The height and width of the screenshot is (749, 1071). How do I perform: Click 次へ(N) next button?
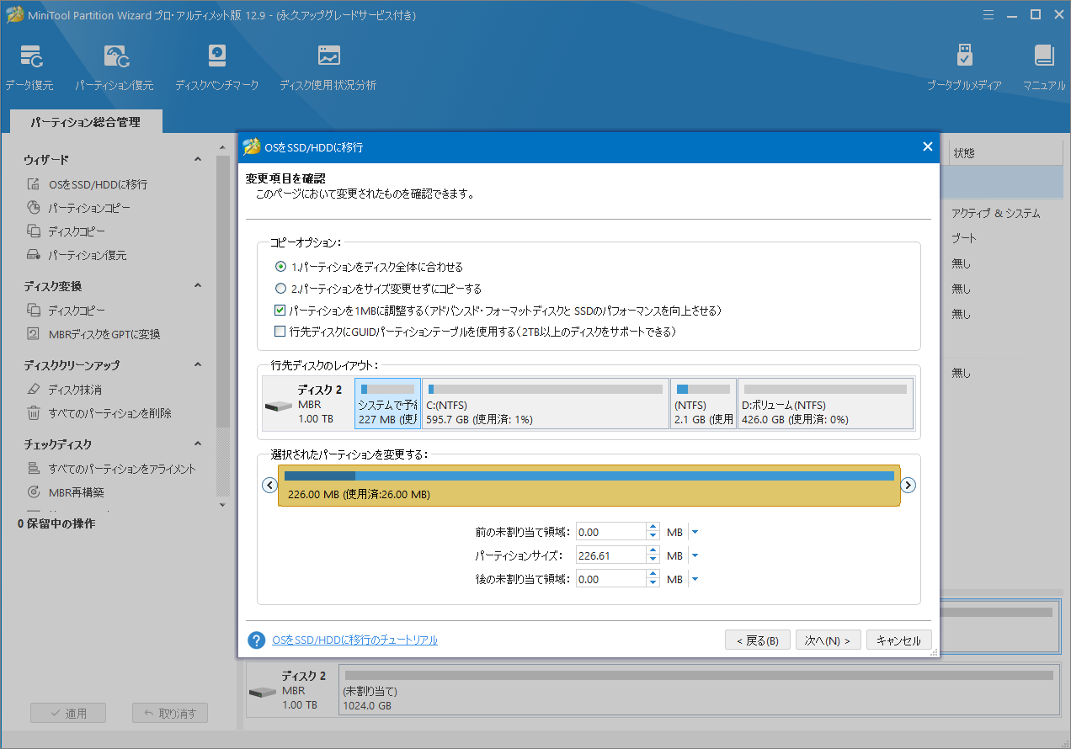[829, 640]
